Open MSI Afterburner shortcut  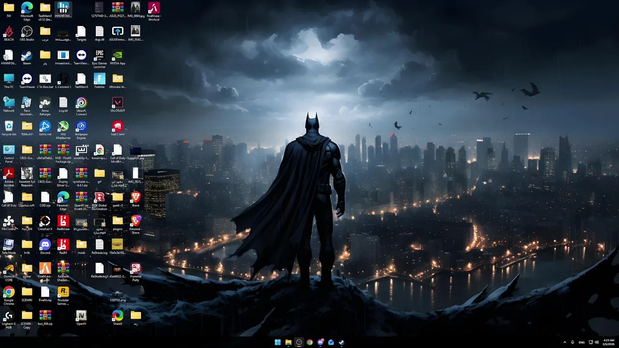click(63, 130)
